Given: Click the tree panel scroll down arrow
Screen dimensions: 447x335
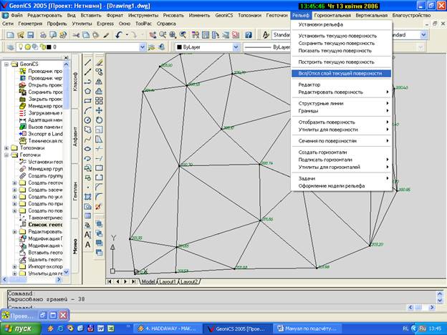Looking at the screenshot, I should (x=66, y=272).
